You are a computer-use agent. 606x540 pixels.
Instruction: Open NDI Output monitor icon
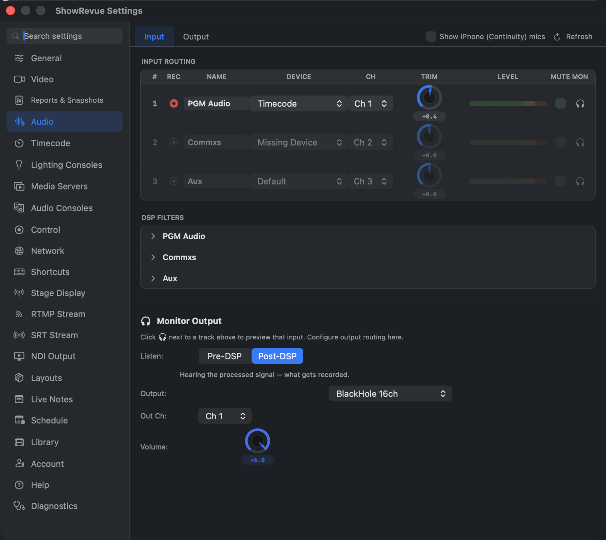19,356
